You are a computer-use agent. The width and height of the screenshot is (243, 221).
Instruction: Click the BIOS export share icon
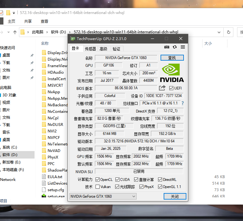coord(162,88)
